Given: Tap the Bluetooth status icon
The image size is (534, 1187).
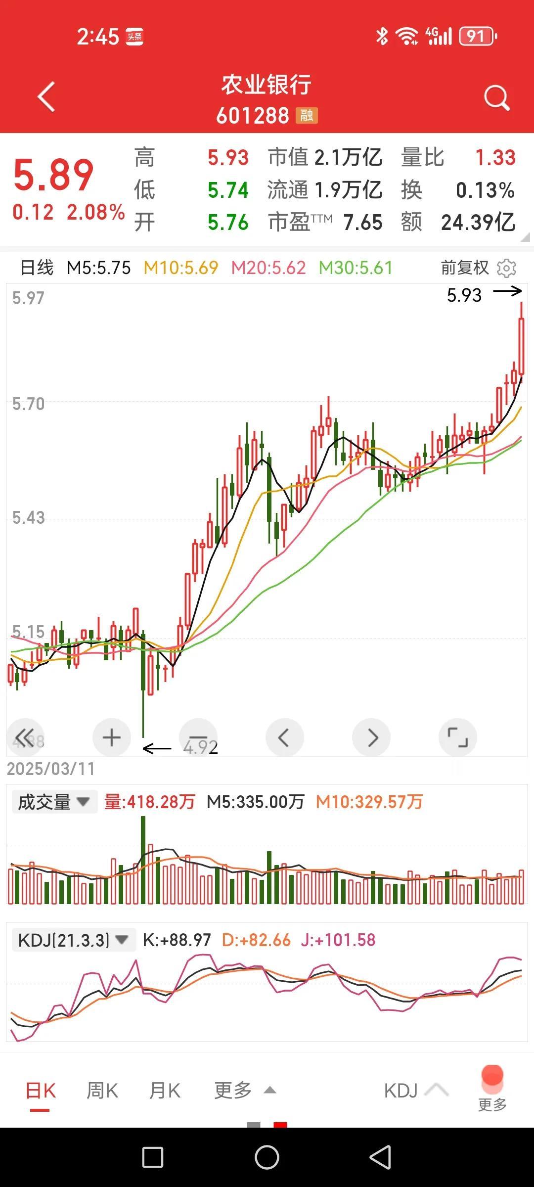Looking at the screenshot, I should point(382,36).
